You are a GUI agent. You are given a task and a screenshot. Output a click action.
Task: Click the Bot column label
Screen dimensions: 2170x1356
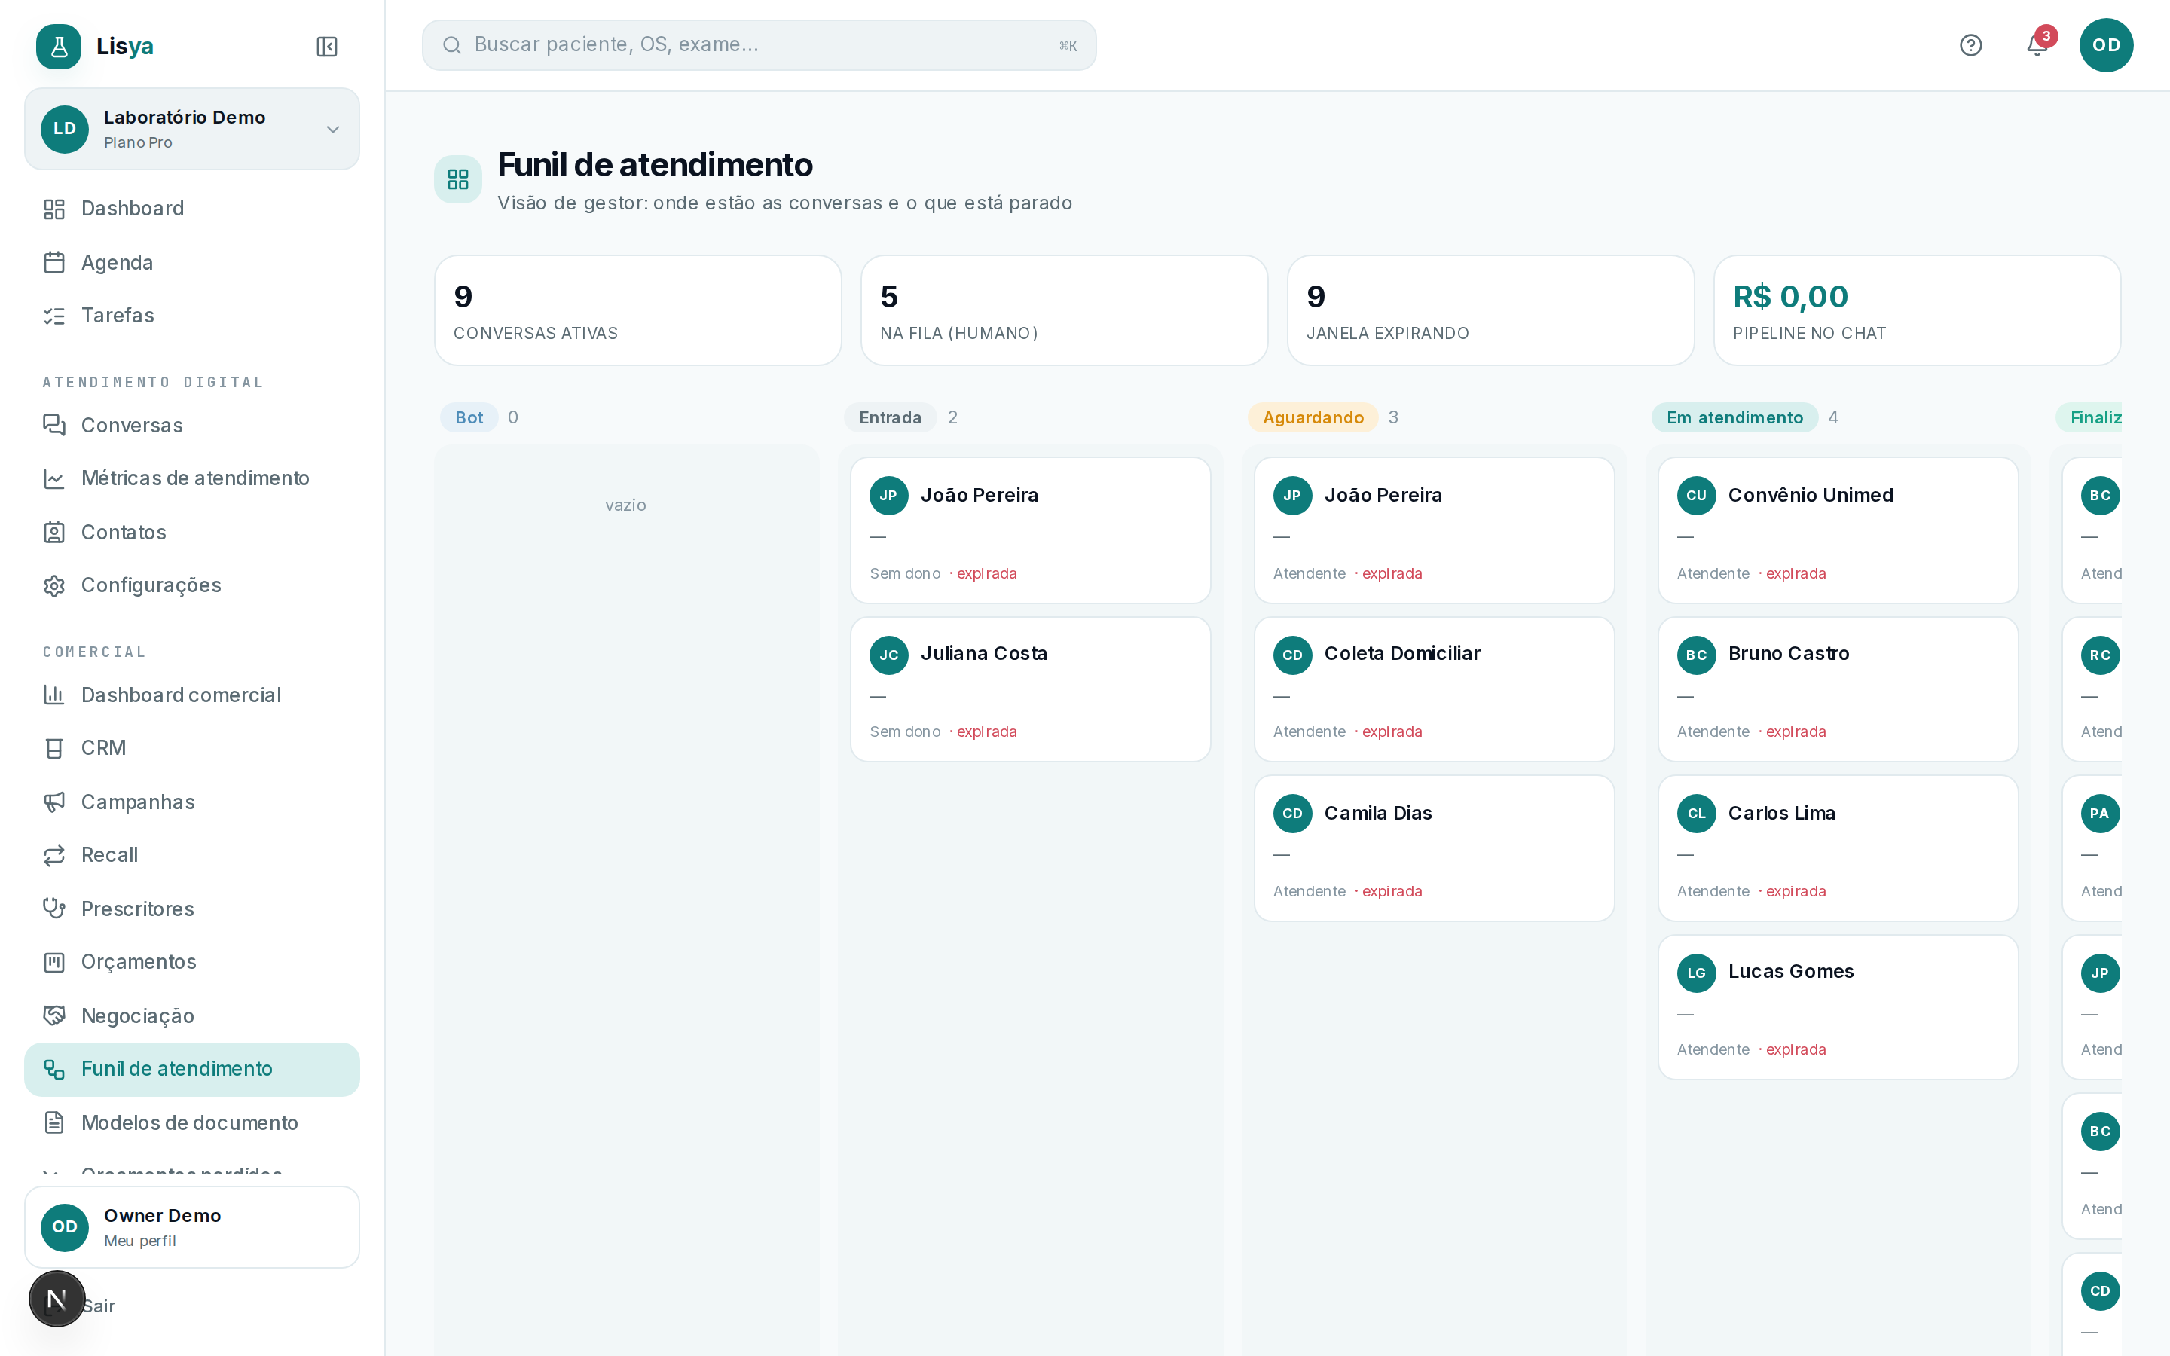(469, 417)
